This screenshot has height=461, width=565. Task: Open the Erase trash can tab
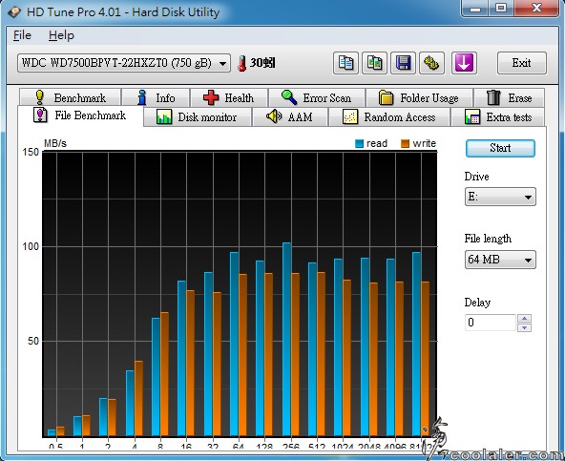tap(509, 98)
